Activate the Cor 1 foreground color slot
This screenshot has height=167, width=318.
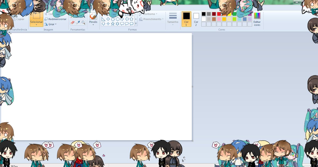point(186,19)
